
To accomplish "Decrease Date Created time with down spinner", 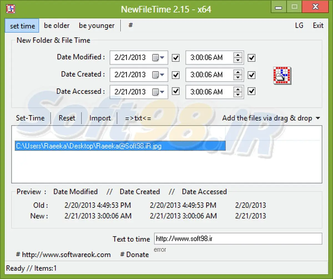I will tap(238, 78).
